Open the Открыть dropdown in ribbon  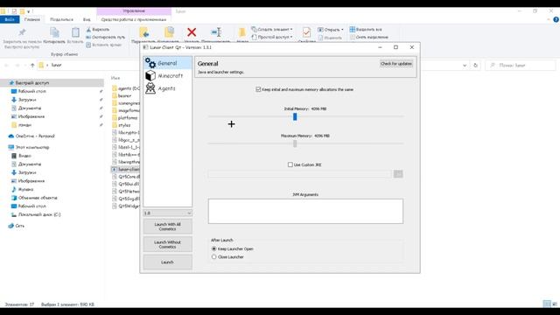[331, 30]
